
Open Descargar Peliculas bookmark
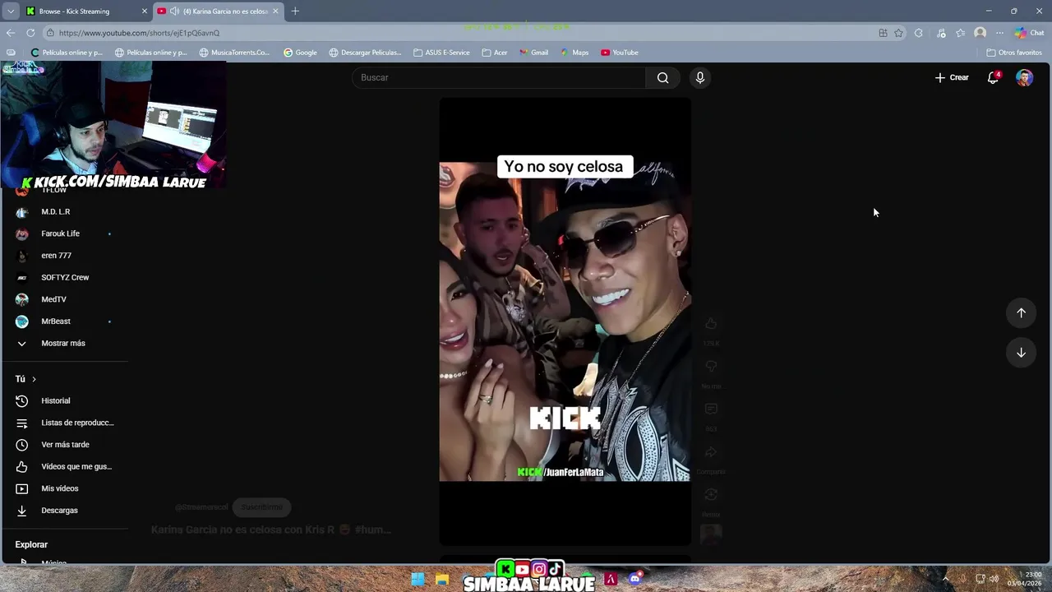pyautogui.click(x=366, y=53)
